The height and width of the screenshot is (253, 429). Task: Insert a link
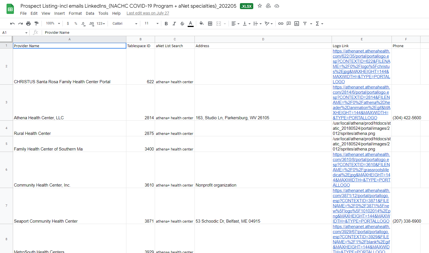click(x=281, y=24)
